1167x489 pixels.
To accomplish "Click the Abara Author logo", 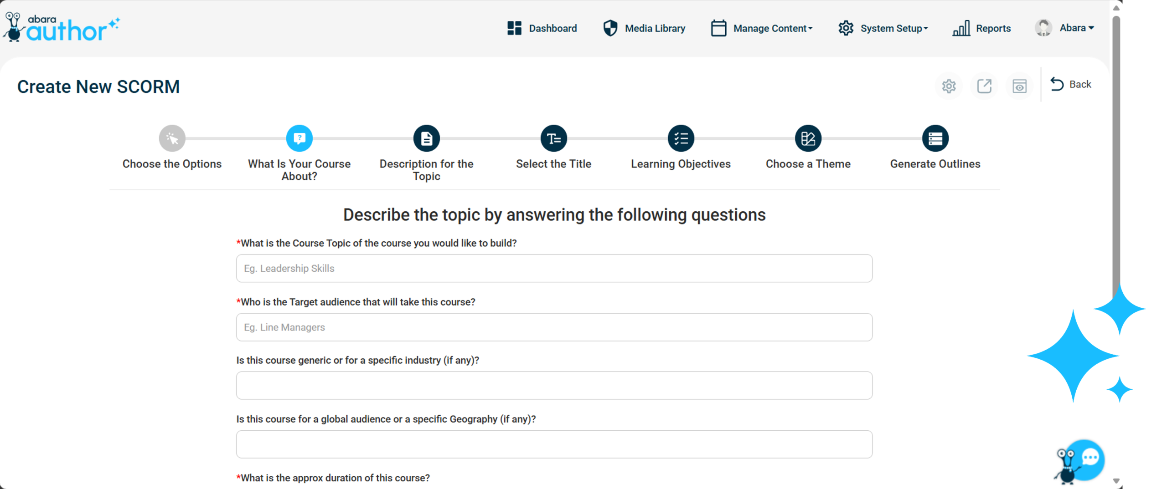I will 62,27.
